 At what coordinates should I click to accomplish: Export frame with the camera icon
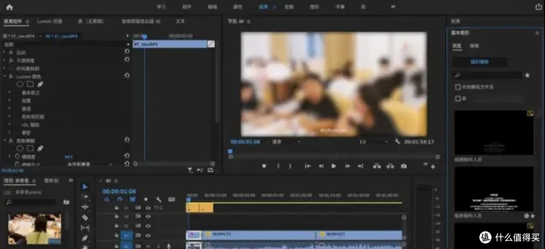click(x=404, y=166)
